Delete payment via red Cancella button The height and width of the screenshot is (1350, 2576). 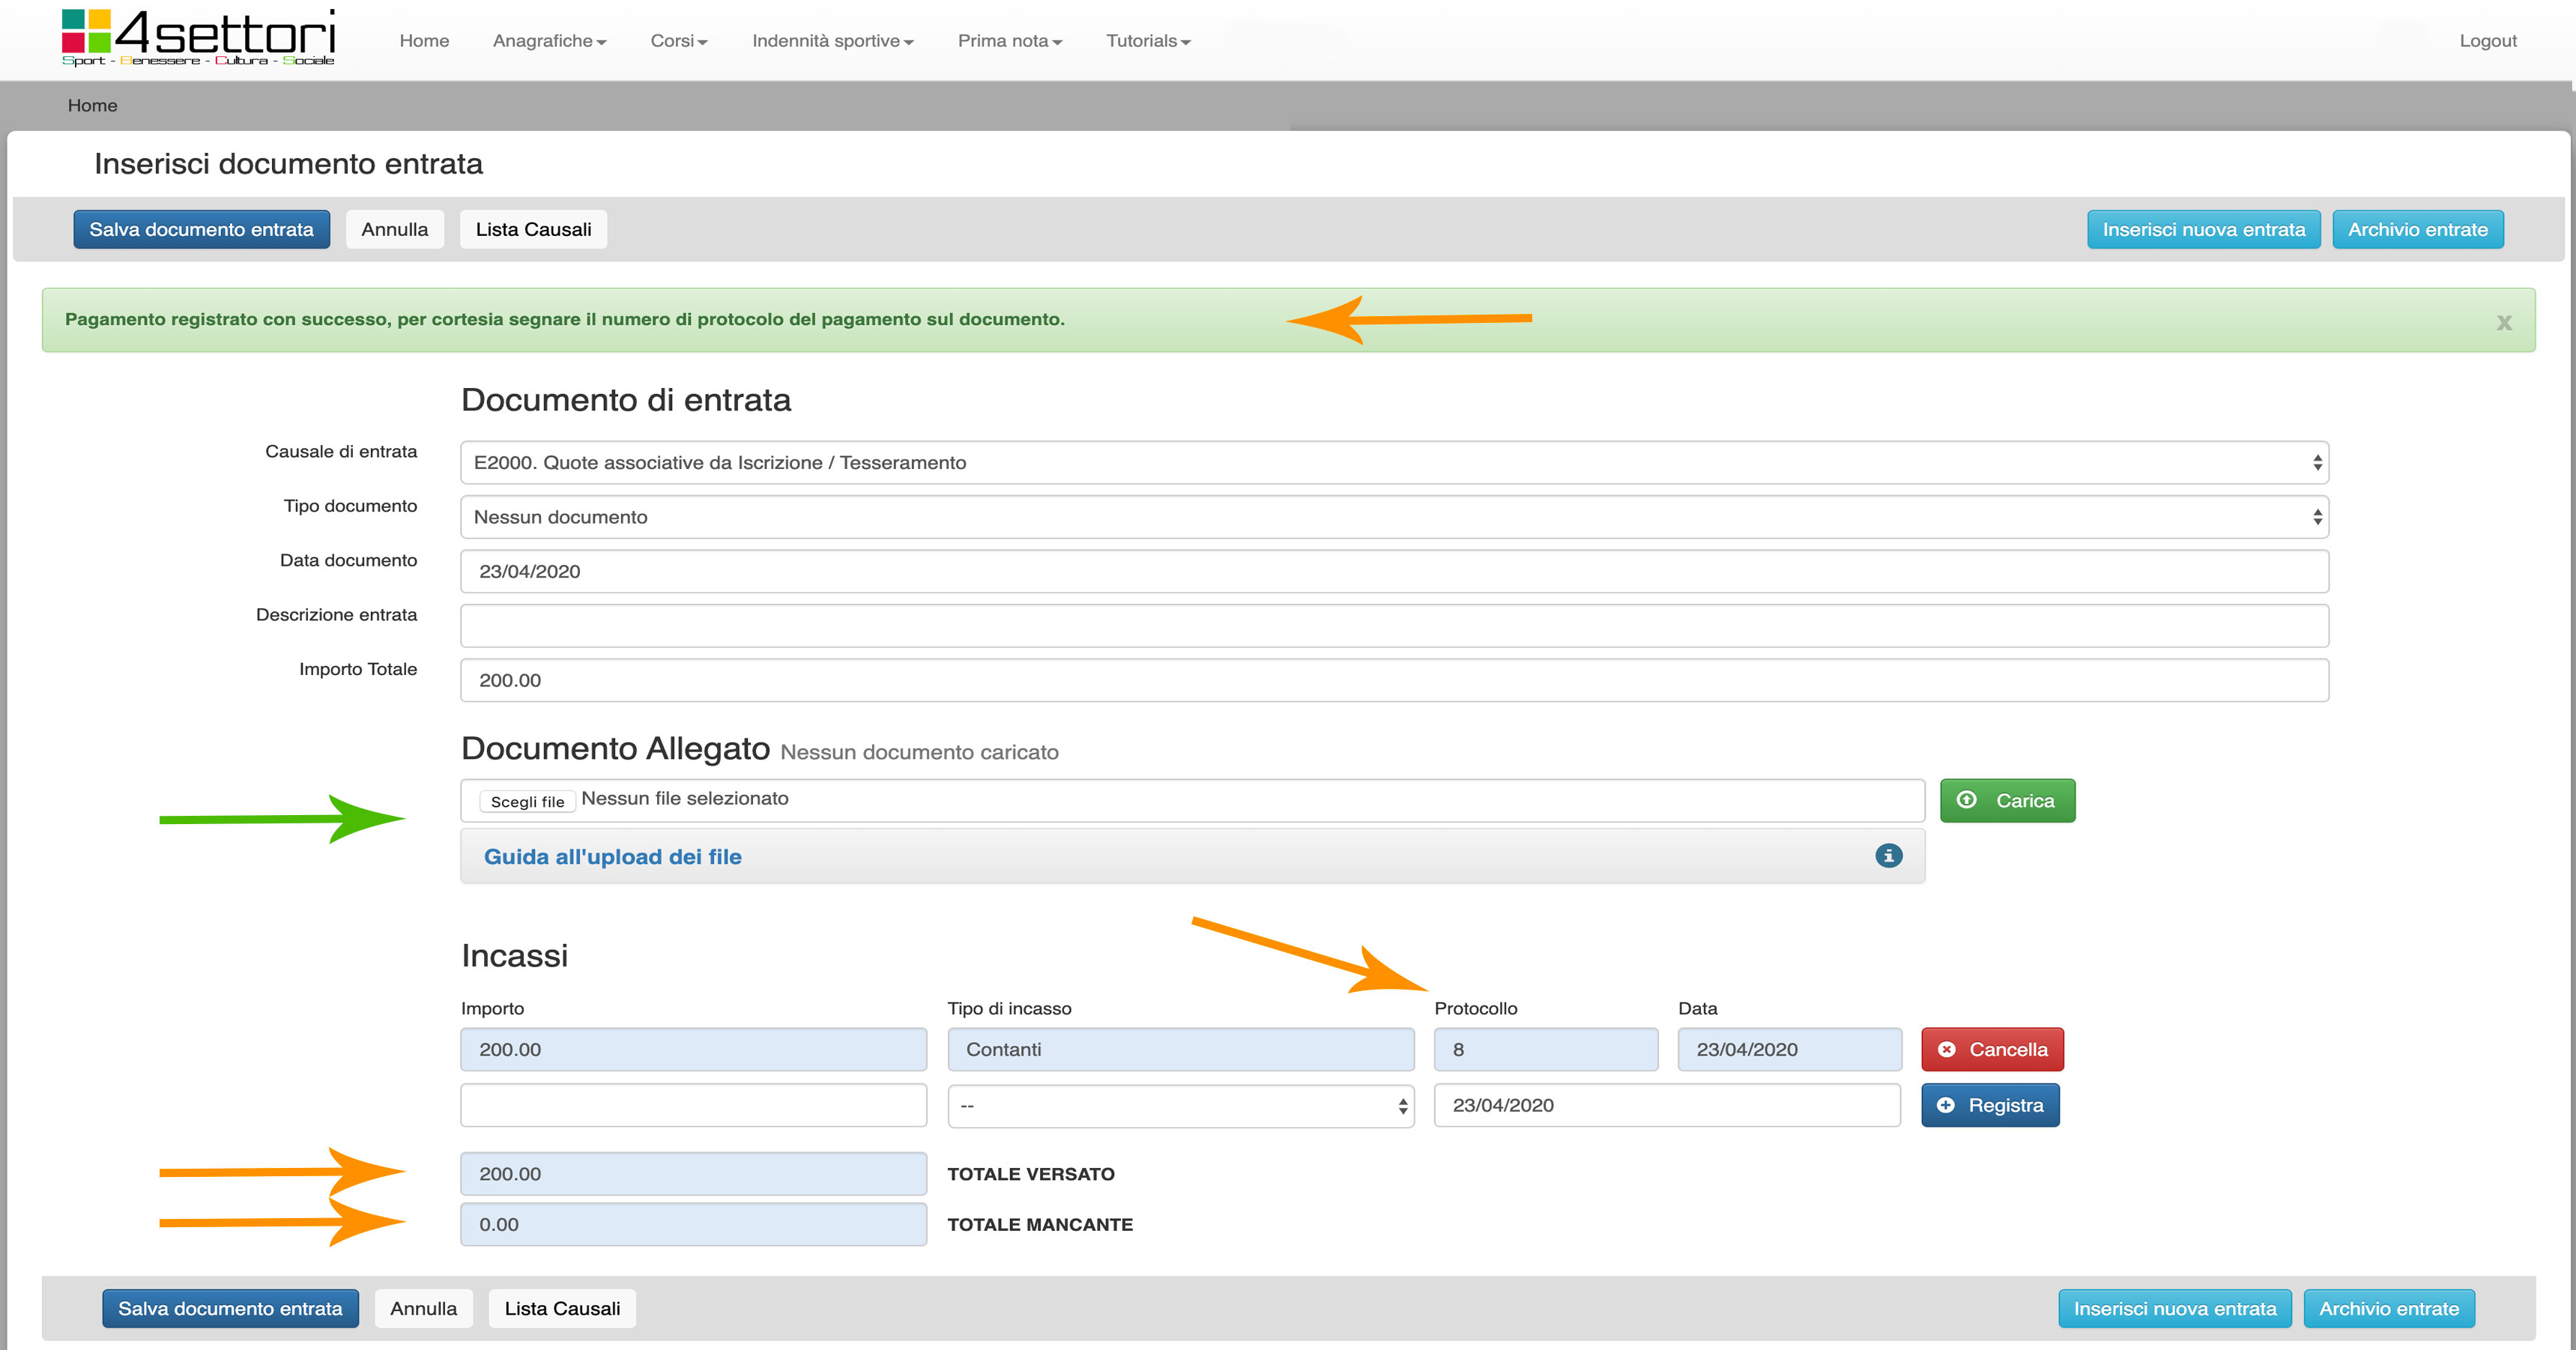click(x=1991, y=1049)
